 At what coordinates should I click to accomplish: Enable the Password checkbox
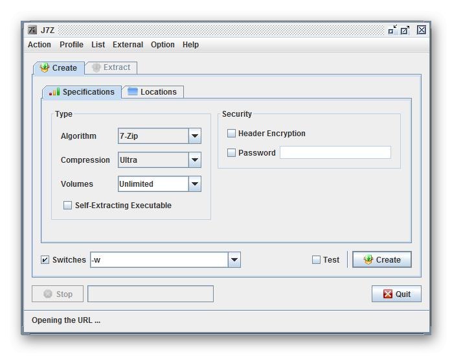click(231, 153)
